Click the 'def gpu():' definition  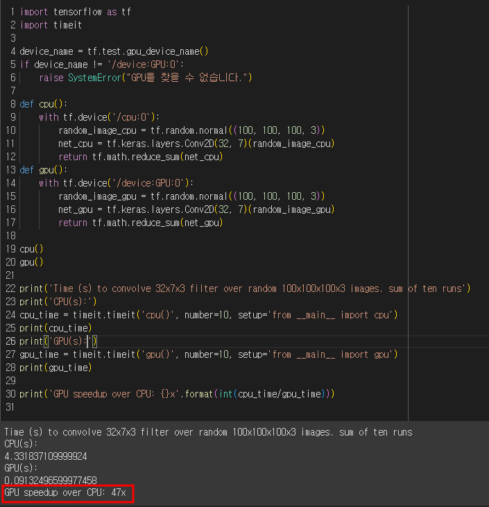(43, 170)
